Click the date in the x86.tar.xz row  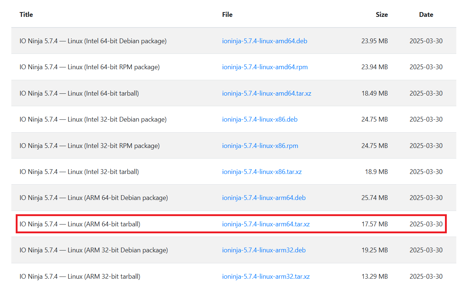tap(426, 172)
